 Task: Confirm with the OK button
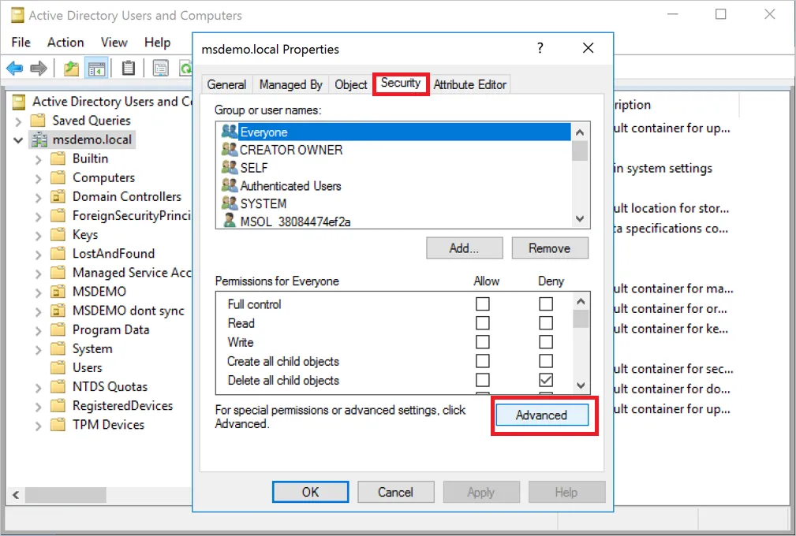(310, 492)
